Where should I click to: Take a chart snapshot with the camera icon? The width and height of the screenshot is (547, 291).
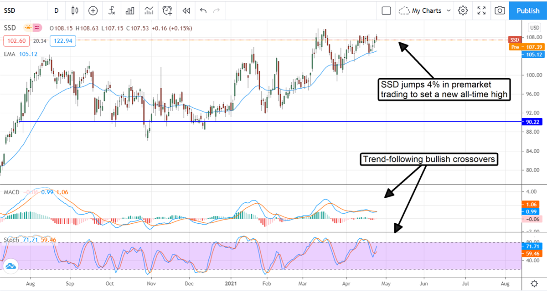click(500, 10)
